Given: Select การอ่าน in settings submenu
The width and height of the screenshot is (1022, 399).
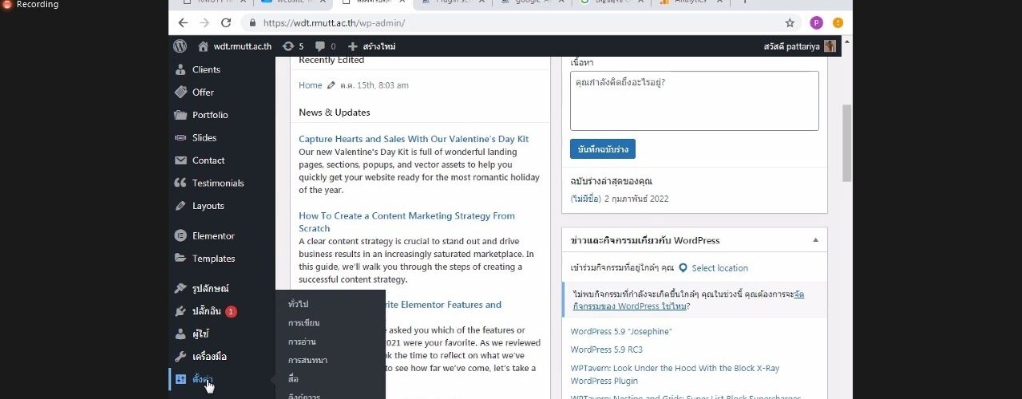Looking at the screenshot, I should (x=302, y=342).
